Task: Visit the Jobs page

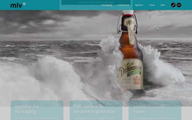Action: coord(163,5)
